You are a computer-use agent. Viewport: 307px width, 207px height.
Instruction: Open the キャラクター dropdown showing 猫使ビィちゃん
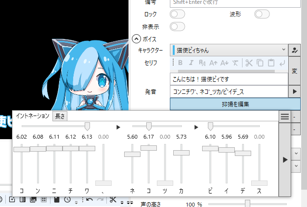coord(229,50)
